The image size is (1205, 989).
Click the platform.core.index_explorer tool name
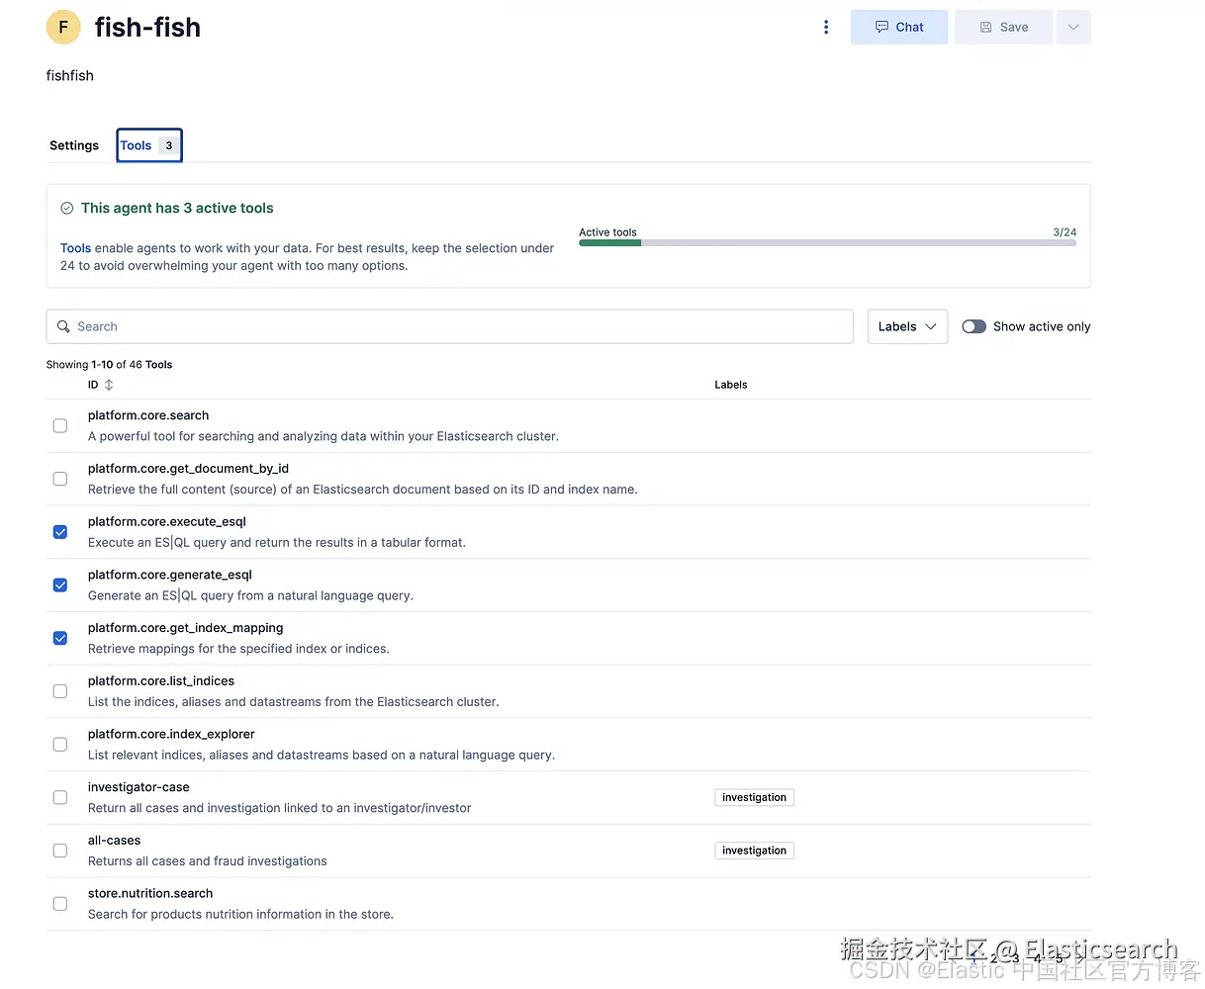point(171,734)
